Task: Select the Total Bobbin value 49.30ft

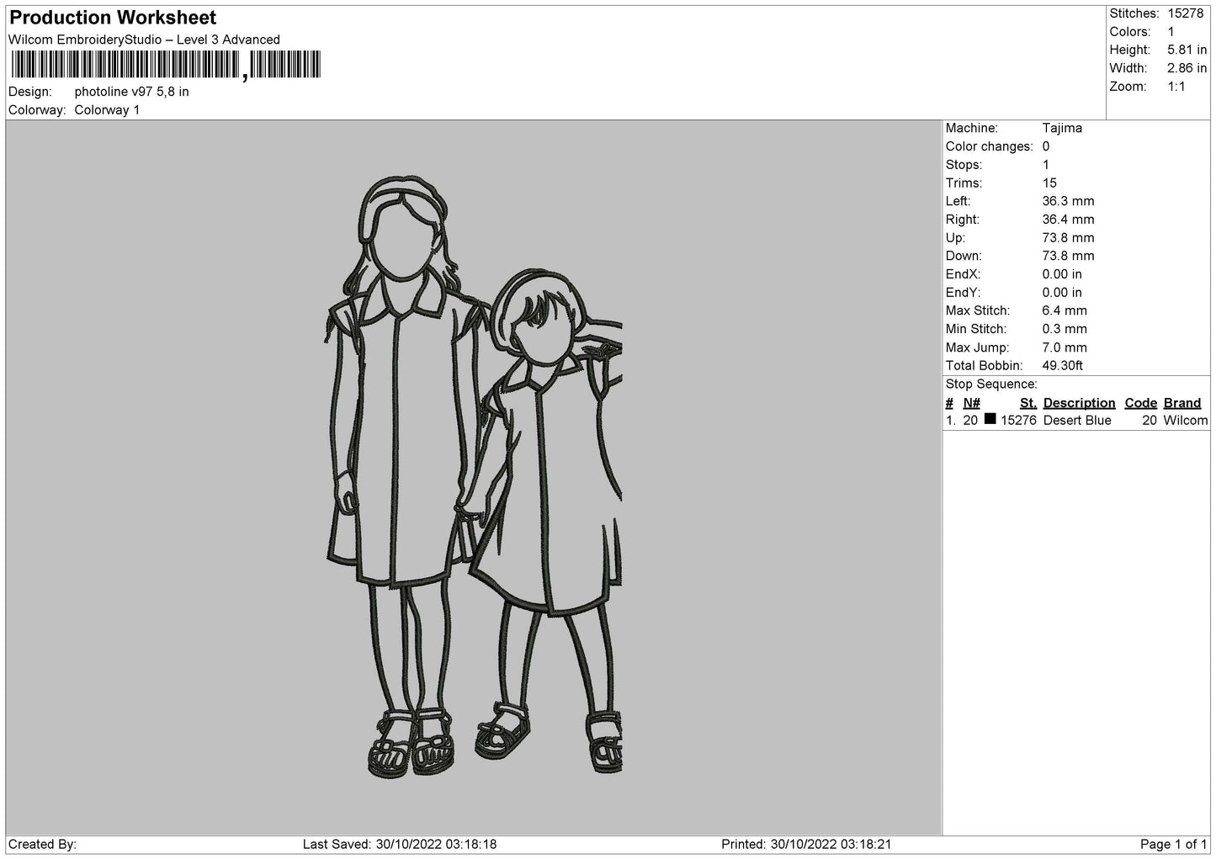Action: [1062, 366]
